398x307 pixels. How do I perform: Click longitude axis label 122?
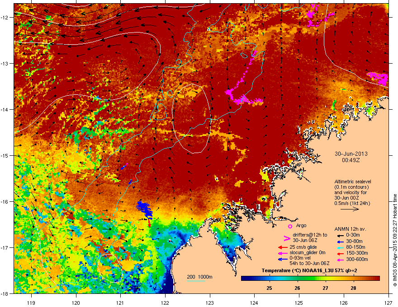click(165, 302)
